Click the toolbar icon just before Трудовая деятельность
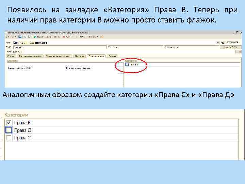This screenshot has width=245, height=184. (30, 37)
